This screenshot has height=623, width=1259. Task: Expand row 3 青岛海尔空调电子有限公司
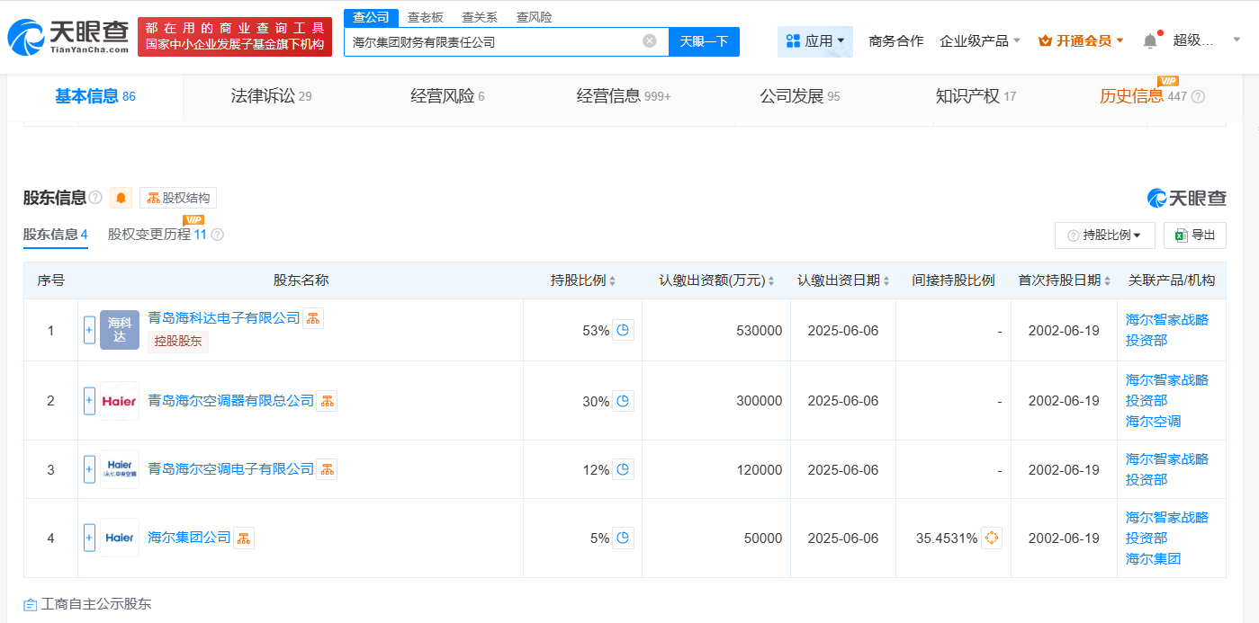[x=89, y=469]
